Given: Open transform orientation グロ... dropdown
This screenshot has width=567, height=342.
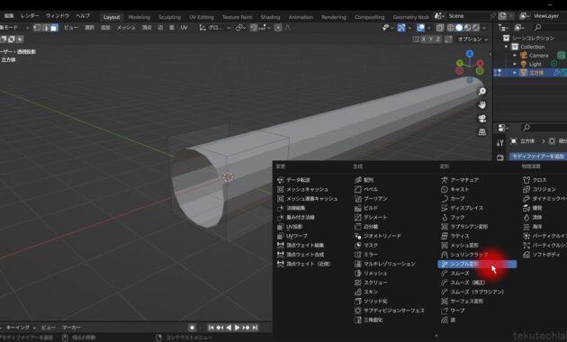Looking at the screenshot, I should [x=215, y=28].
